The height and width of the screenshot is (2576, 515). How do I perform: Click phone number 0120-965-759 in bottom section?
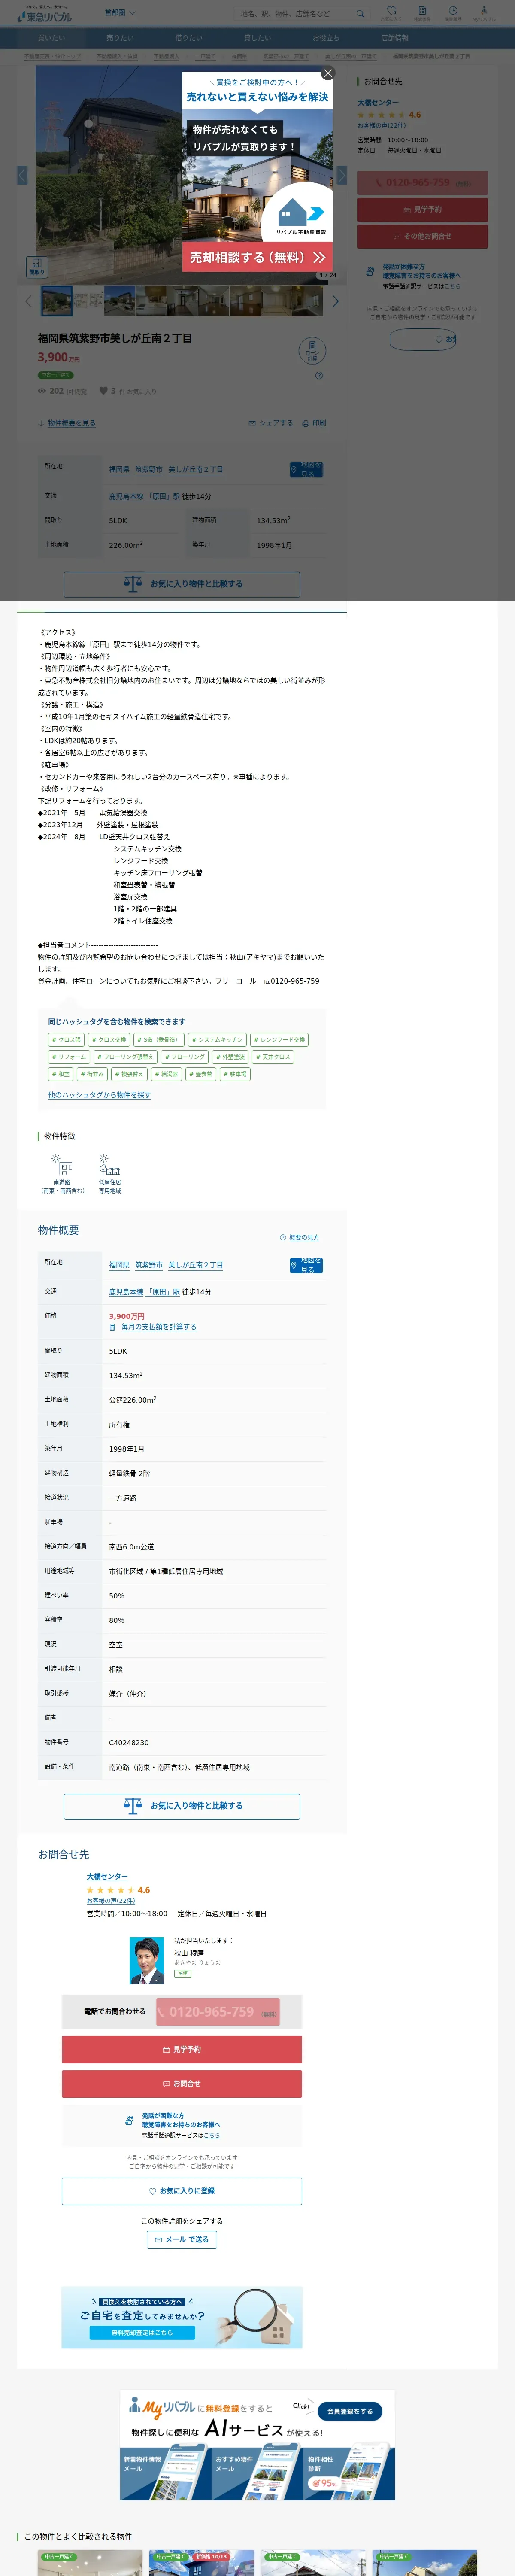pos(217,2012)
